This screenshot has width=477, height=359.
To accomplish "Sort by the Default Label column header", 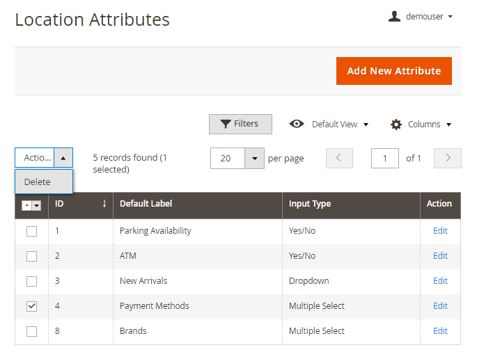I will coord(146,204).
